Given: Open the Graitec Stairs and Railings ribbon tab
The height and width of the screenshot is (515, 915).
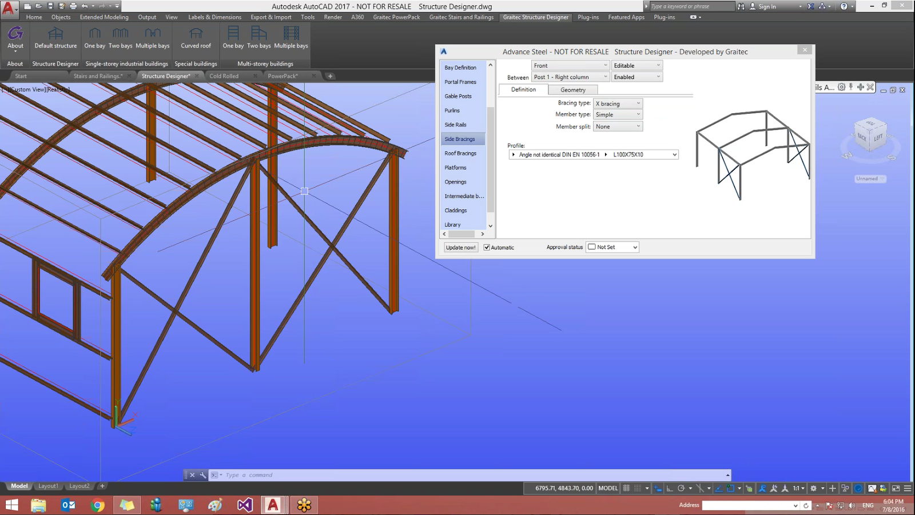Looking at the screenshot, I should coord(462,17).
